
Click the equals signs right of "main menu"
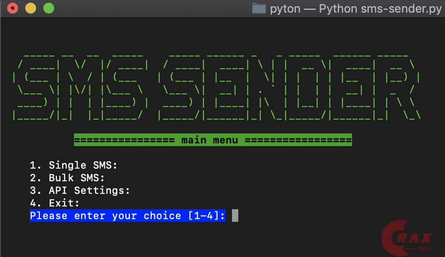coord(298,140)
